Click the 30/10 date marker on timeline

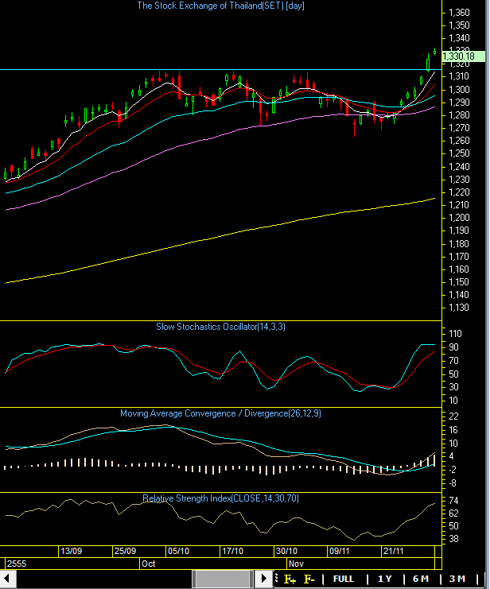click(x=287, y=550)
